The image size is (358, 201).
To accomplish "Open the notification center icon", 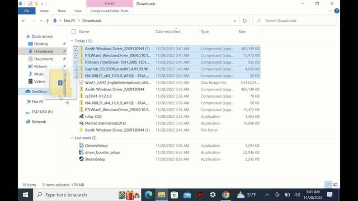I will tap(329, 195).
